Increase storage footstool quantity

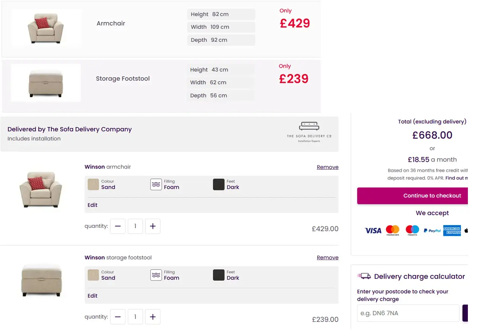(153, 317)
